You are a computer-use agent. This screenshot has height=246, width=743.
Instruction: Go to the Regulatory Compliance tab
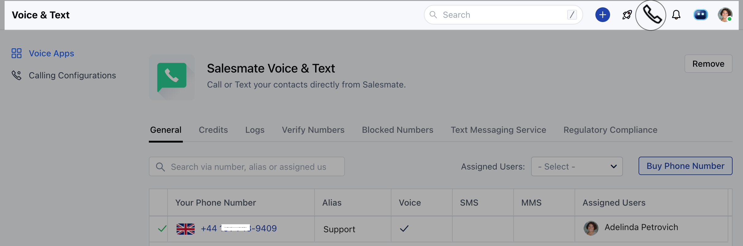pos(610,130)
